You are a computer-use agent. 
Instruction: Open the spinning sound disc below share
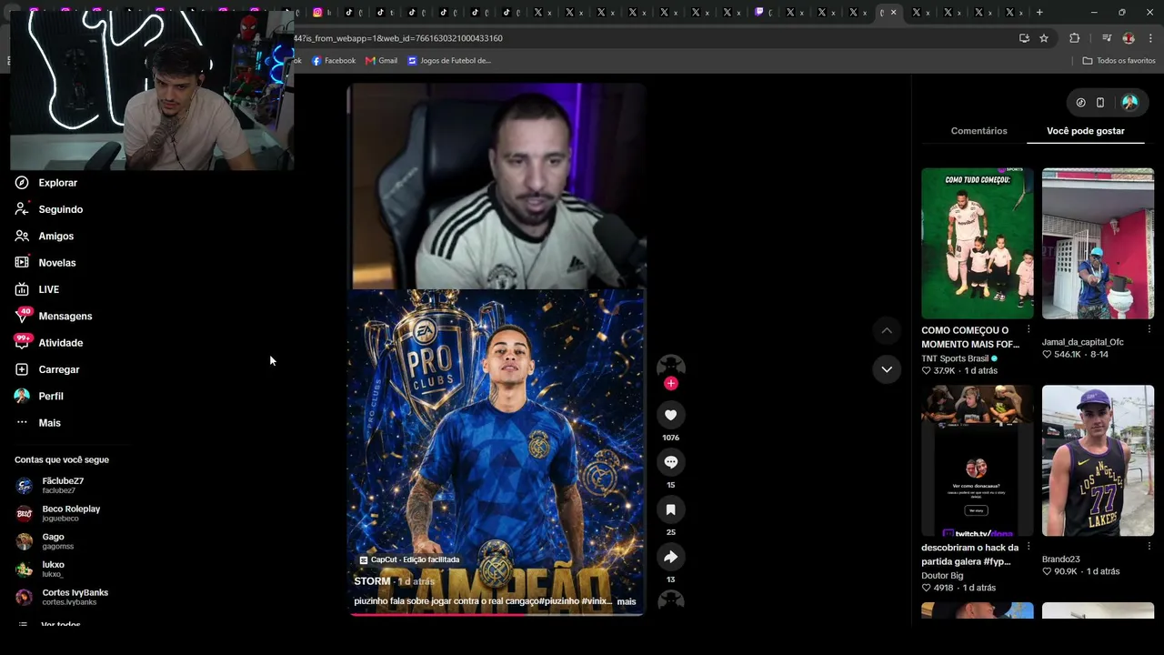(671, 600)
